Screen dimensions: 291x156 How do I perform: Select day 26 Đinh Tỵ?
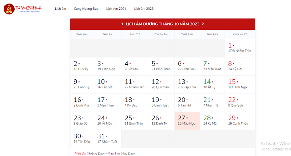161,121
